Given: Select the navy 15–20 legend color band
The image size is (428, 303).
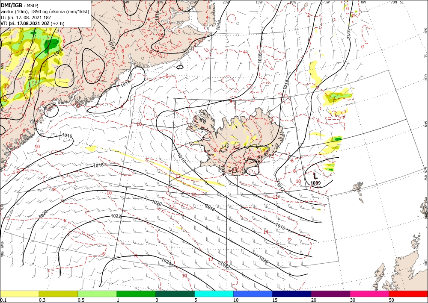Looking at the screenshot, I should pos(292,294).
